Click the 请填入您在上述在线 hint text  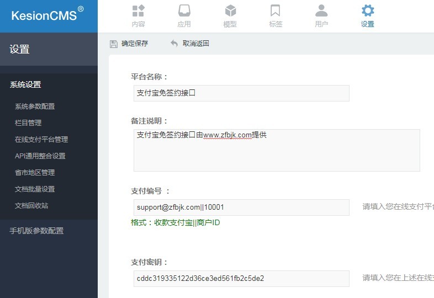click(398, 278)
